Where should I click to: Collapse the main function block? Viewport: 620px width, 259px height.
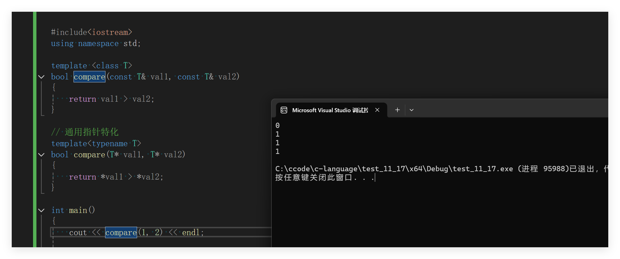pyautogui.click(x=41, y=210)
